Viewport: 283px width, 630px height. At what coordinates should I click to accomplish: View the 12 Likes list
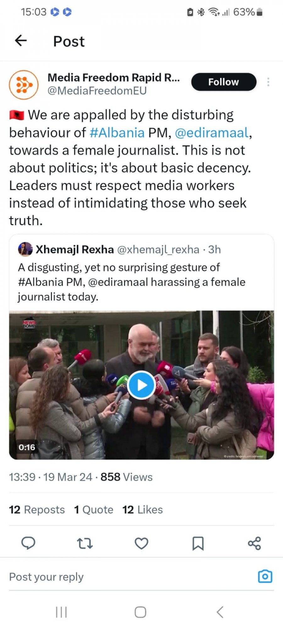tap(142, 509)
